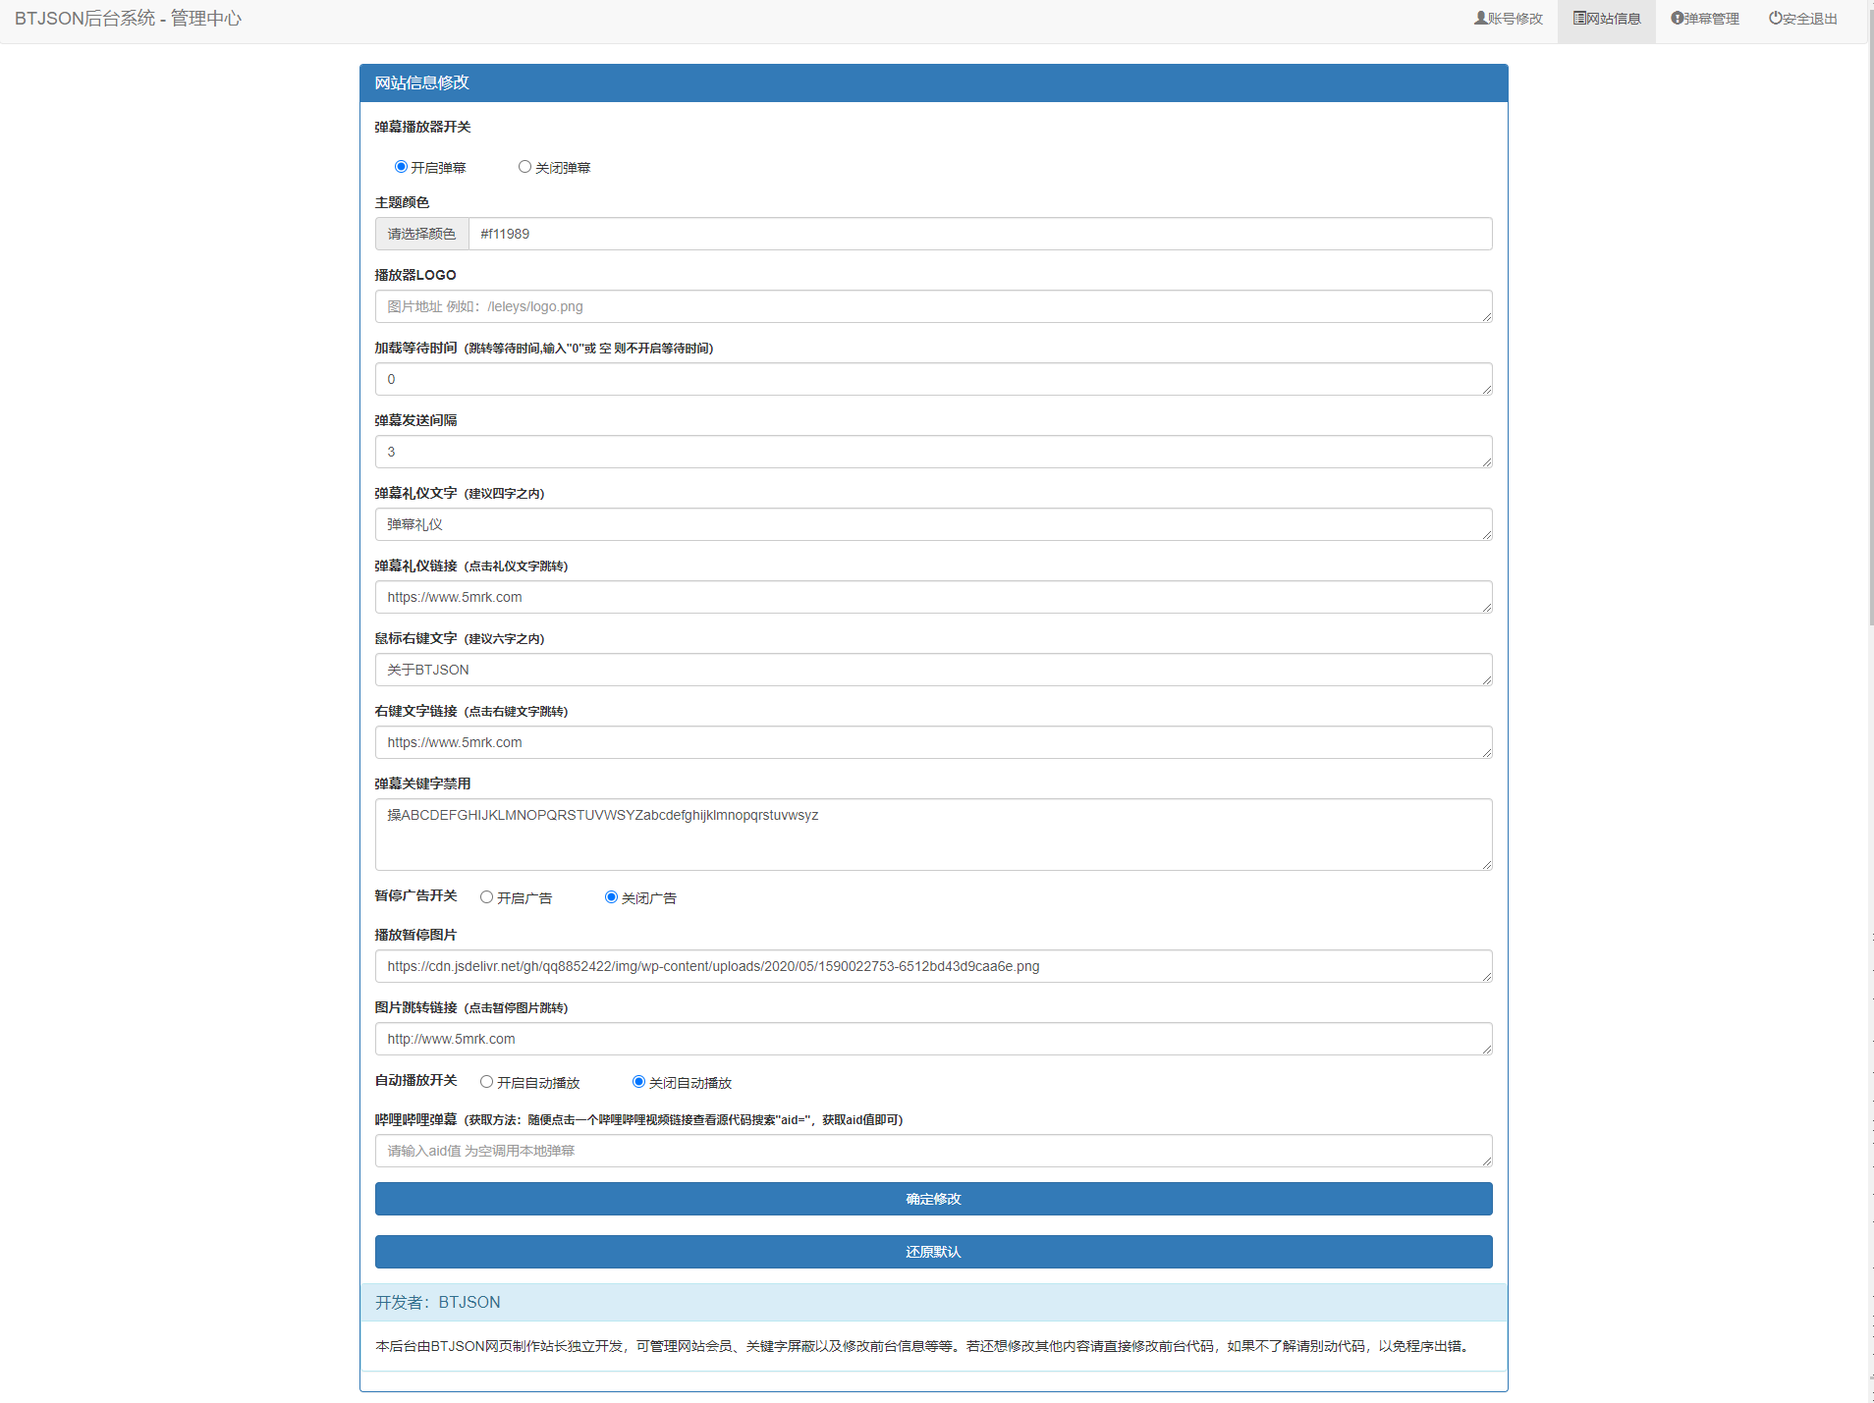Click the power icon beside 安全退出
The image size is (1874, 1403).
[x=1775, y=18]
